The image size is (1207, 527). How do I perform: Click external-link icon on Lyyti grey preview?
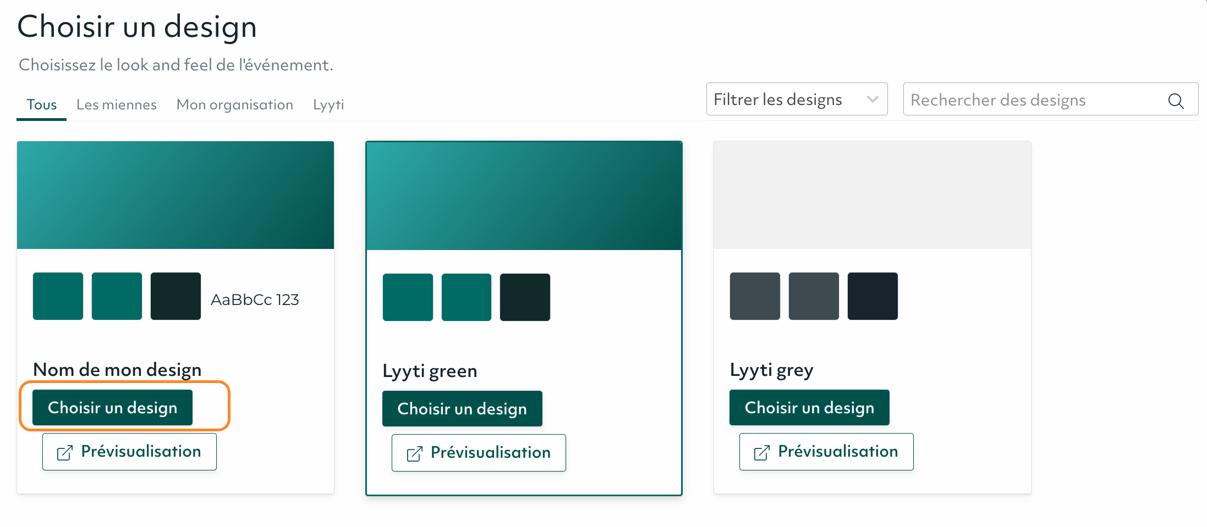tap(761, 453)
